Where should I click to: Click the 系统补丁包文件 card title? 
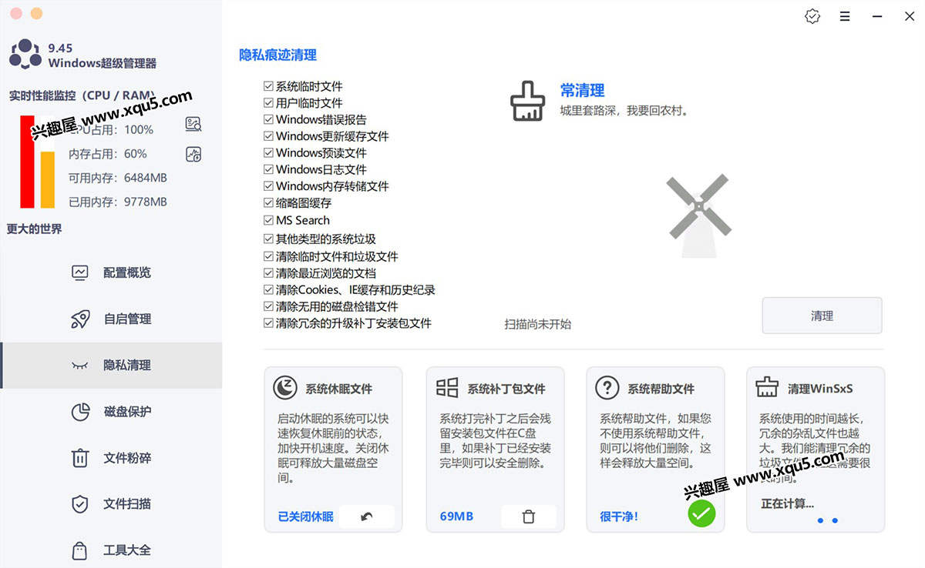[506, 389]
